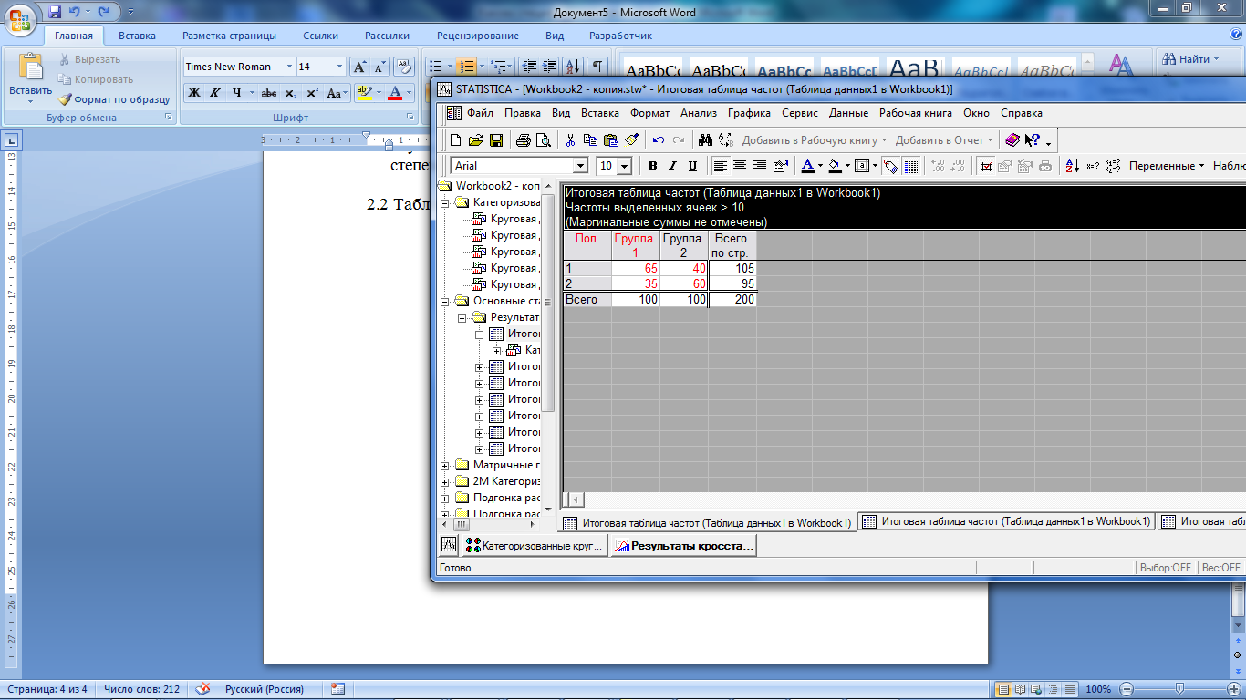This screenshot has height=700, width=1246.
Task: Undo the last action in STATISTICA
Action: click(658, 140)
